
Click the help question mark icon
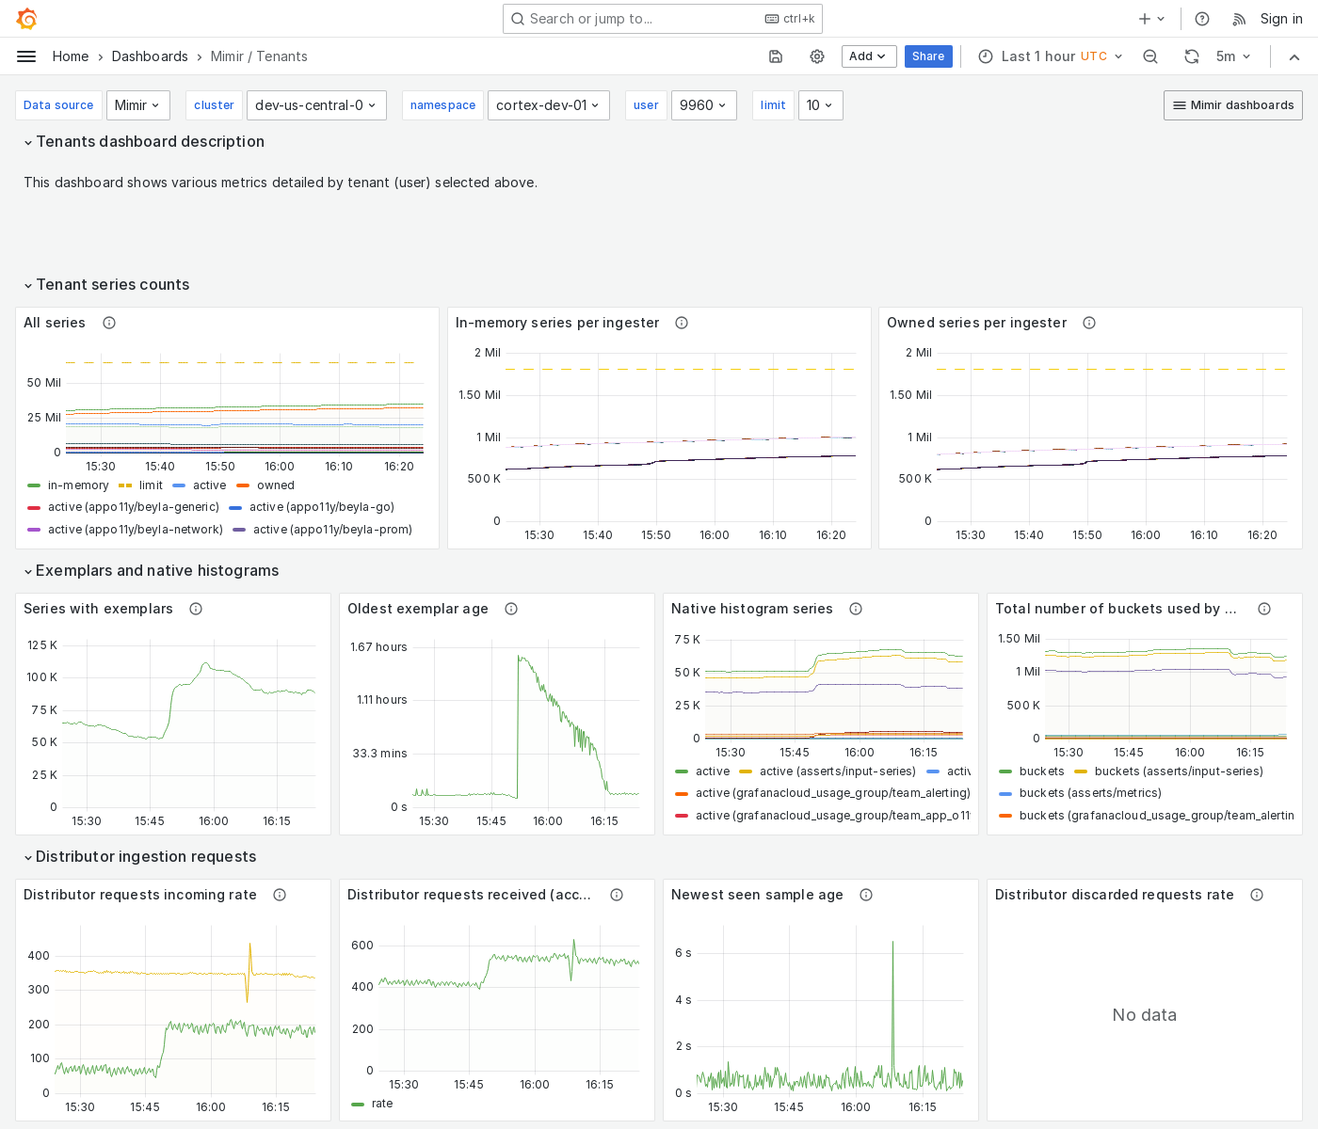(1201, 19)
